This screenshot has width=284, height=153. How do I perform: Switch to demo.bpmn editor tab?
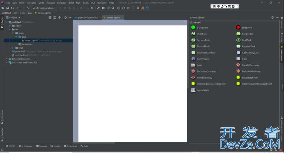click(x=113, y=18)
